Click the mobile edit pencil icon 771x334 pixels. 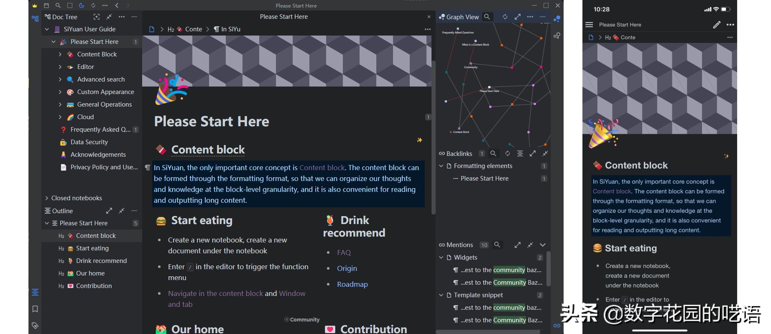(717, 25)
